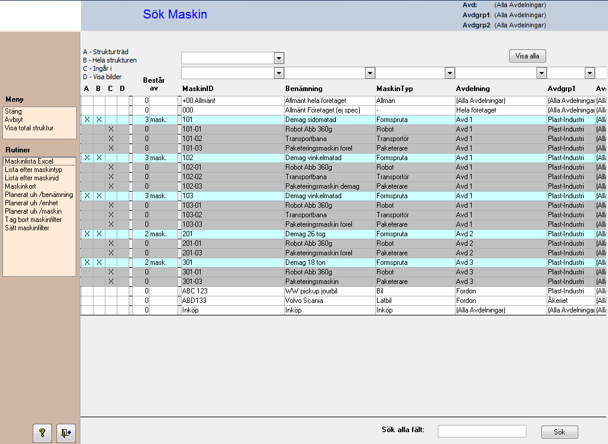Click the Visa alla button
Screen dimensions: 608x444
pos(528,56)
